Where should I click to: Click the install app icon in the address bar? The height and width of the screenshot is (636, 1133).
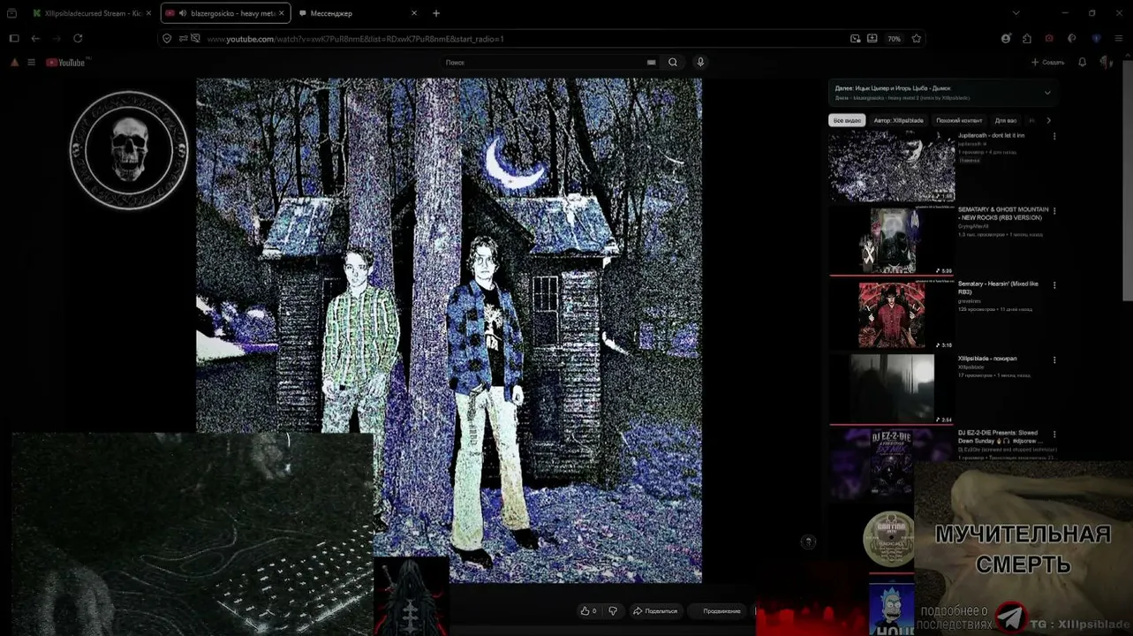872,39
